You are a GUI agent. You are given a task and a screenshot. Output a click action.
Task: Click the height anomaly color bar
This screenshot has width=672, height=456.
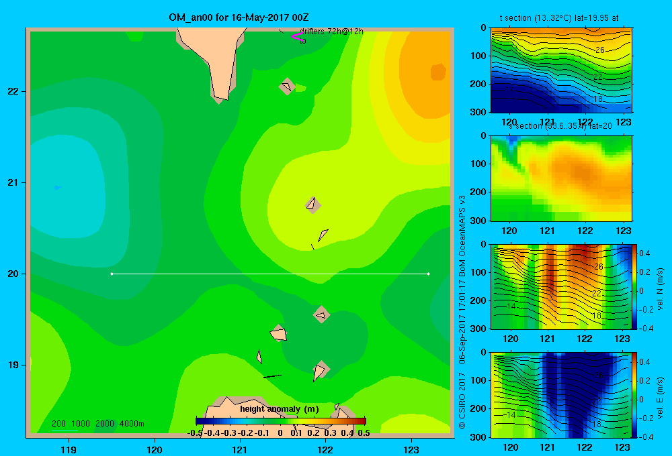(281, 421)
